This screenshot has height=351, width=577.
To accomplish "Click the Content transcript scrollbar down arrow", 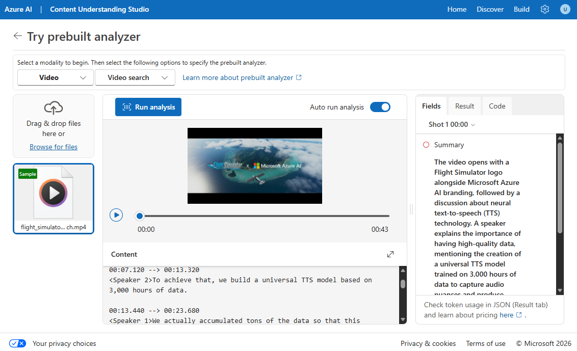I will tap(403, 319).
